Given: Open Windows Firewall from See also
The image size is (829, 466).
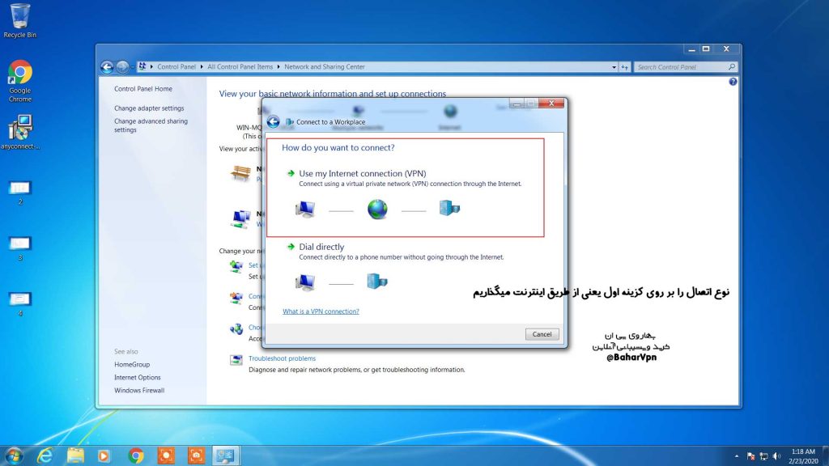Looking at the screenshot, I should coord(139,390).
